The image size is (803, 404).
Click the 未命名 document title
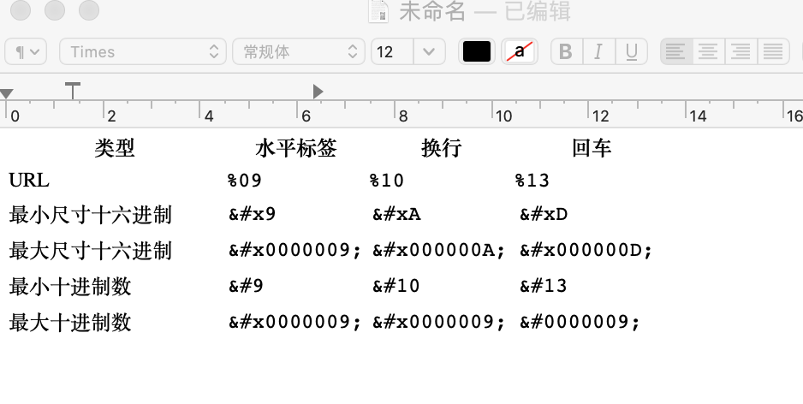(x=432, y=11)
